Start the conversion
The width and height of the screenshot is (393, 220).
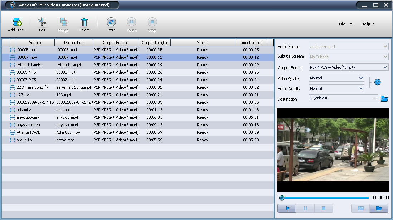pyautogui.click(x=111, y=22)
